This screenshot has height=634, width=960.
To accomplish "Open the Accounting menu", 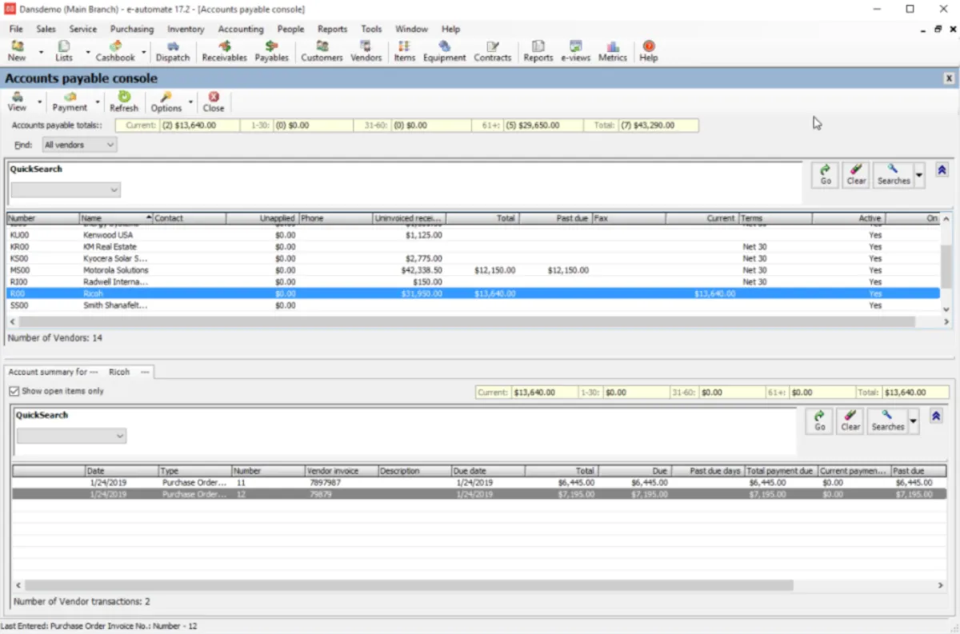I will 241,29.
